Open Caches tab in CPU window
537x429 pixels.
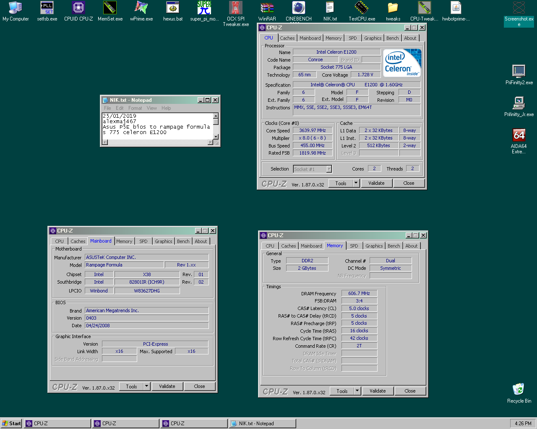[287, 38]
